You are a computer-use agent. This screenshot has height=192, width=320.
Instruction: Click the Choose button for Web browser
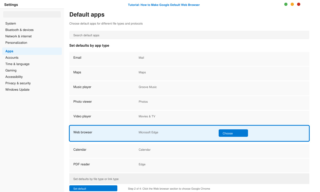(233, 133)
